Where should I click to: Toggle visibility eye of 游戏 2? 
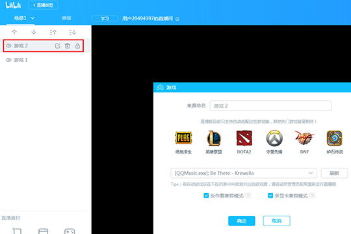click(x=8, y=46)
